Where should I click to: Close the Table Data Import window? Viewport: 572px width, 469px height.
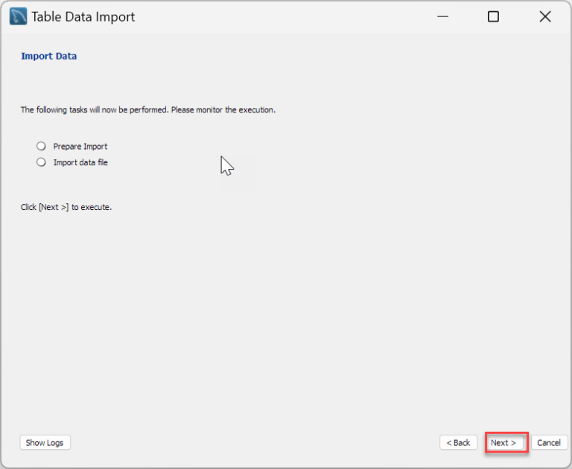click(545, 16)
